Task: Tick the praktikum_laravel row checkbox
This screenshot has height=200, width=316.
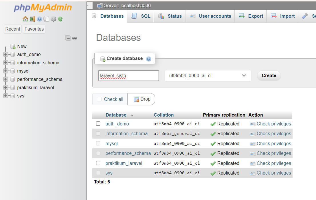Action: [98, 163]
